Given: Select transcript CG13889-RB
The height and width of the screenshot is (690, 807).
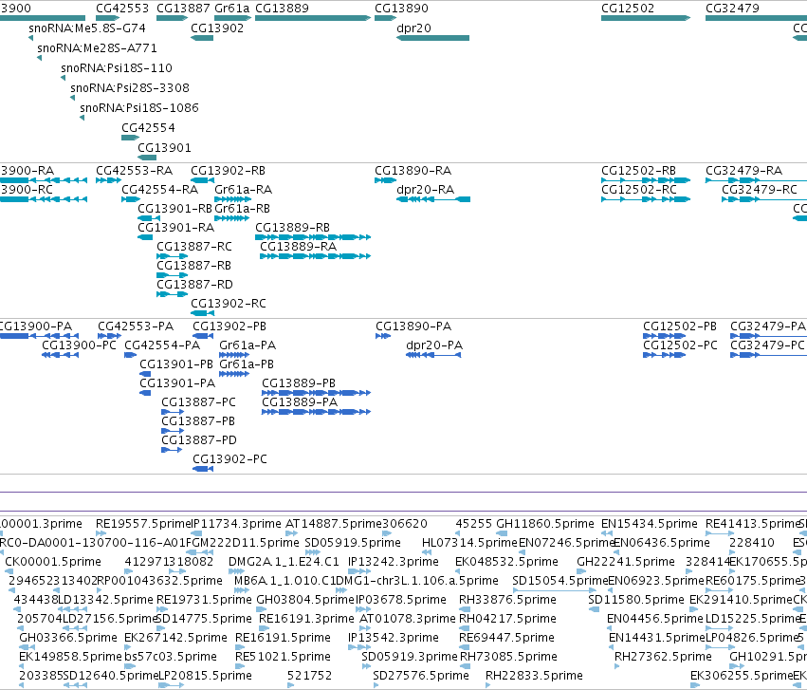Looking at the screenshot, I should point(313,237).
